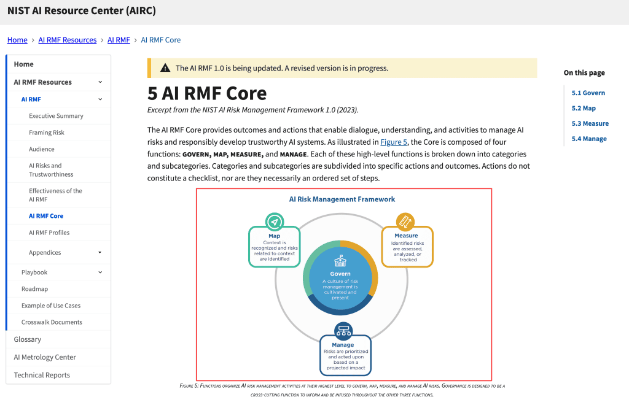
Task: Click the Measure box in the framework diagram
Action: coord(407,247)
